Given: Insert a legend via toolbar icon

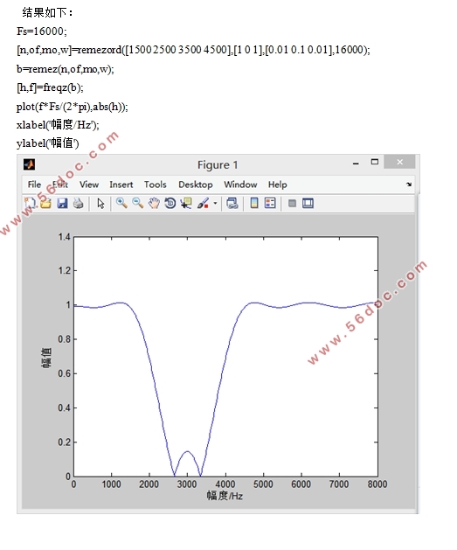Looking at the screenshot, I should 270,203.
